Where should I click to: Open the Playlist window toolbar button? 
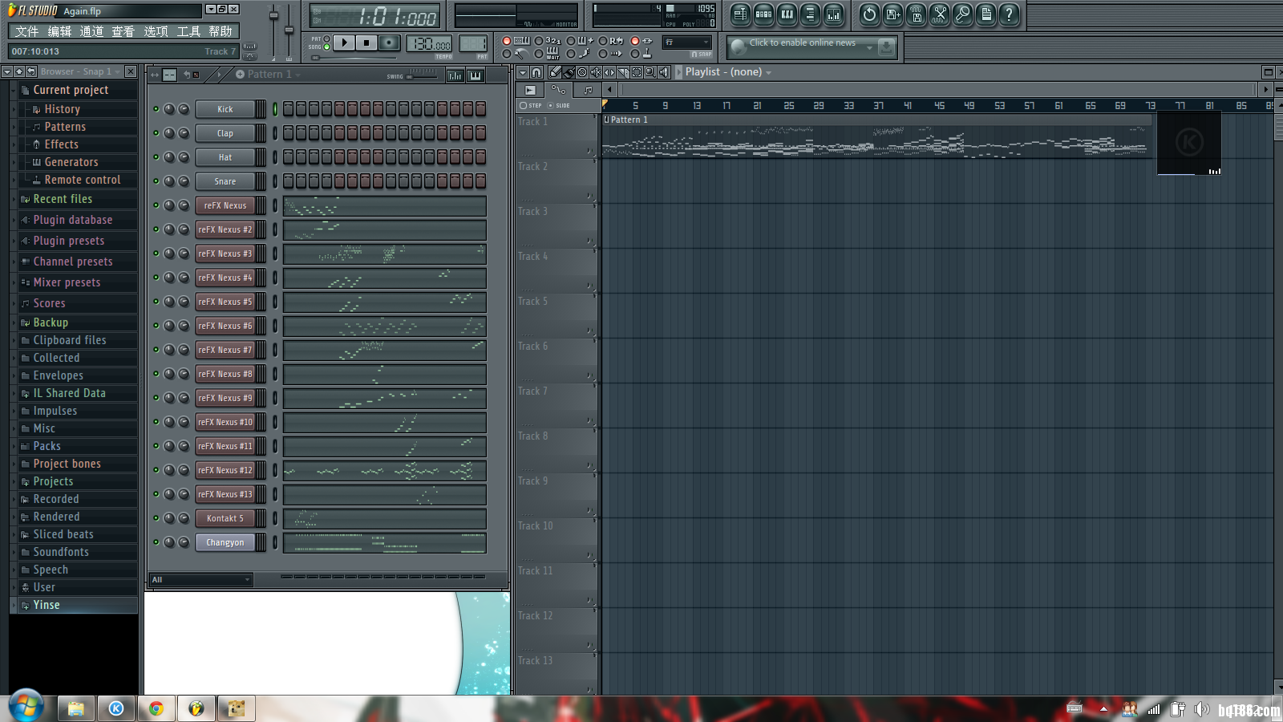coord(740,14)
